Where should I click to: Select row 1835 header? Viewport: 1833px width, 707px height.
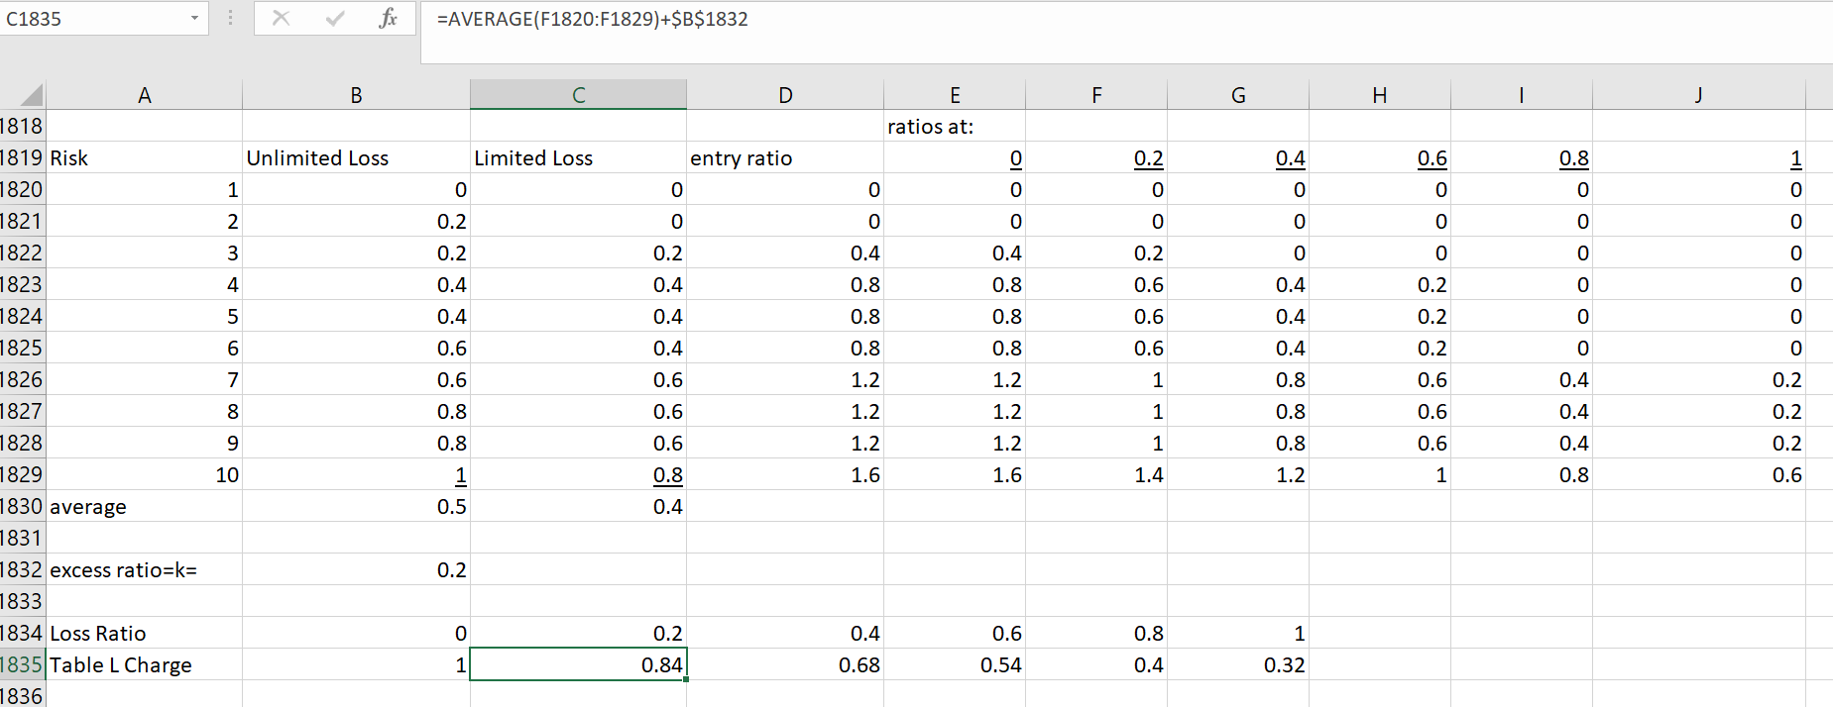[22, 665]
